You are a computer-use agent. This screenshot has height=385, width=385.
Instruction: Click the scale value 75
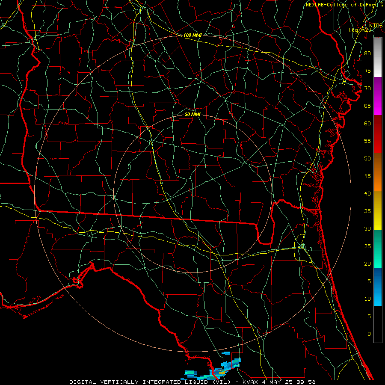(x=367, y=71)
